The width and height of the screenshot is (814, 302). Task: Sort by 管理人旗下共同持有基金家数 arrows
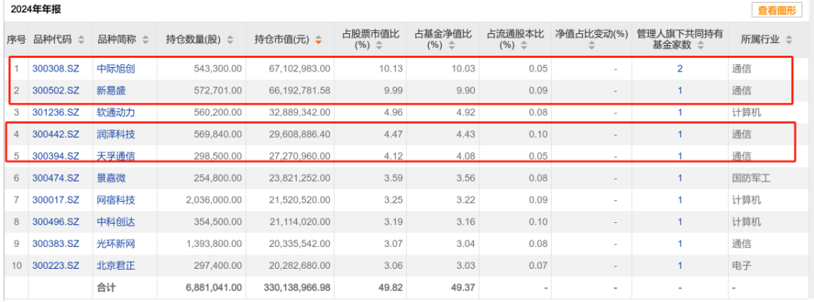[x=699, y=45]
